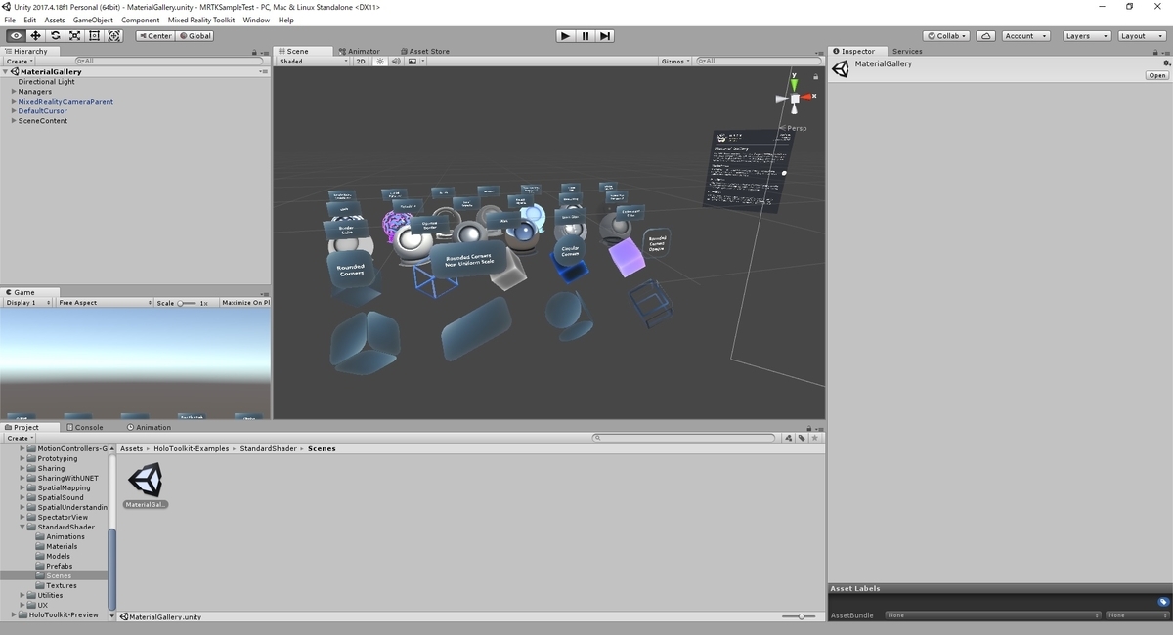Image resolution: width=1173 pixels, height=635 pixels.
Task: Select the Move tool
Action: (x=35, y=36)
